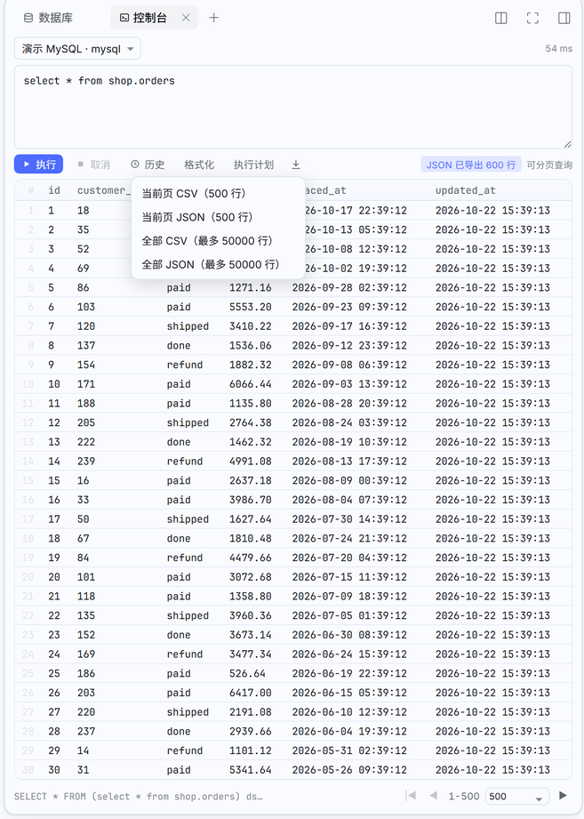
Task: Open query 历史
Action: 148,165
